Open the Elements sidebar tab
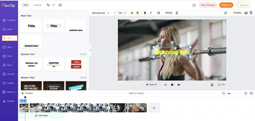Screen dimensions: 255x121 tap(9, 74)
